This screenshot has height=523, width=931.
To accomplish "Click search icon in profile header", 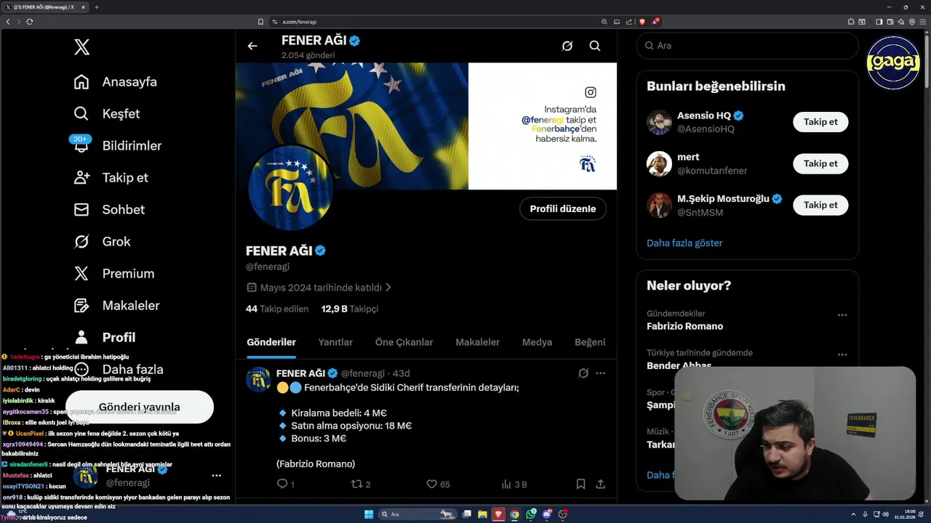I will click(595, 46).
